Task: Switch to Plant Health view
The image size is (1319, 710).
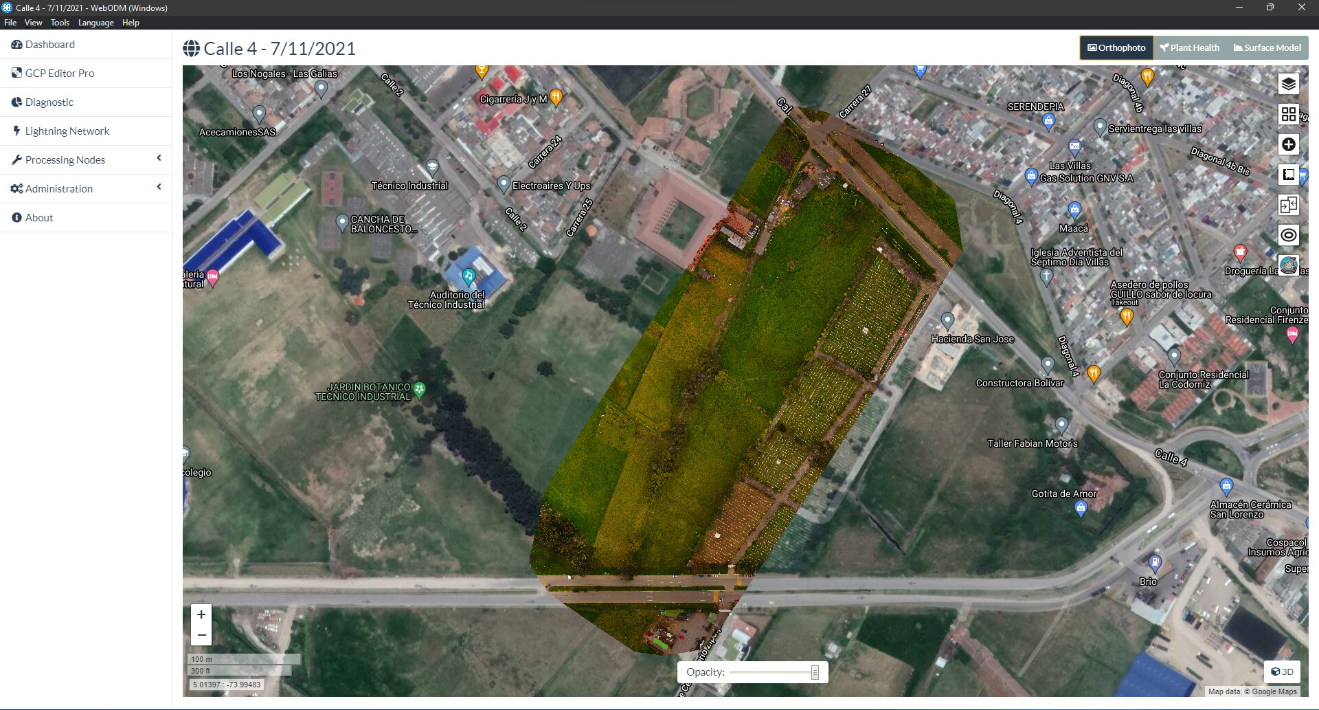Action: coord(1189,47)
